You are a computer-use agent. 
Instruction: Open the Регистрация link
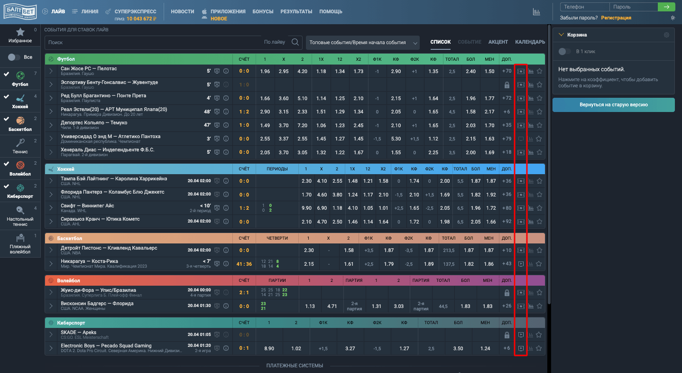[616, 18]
